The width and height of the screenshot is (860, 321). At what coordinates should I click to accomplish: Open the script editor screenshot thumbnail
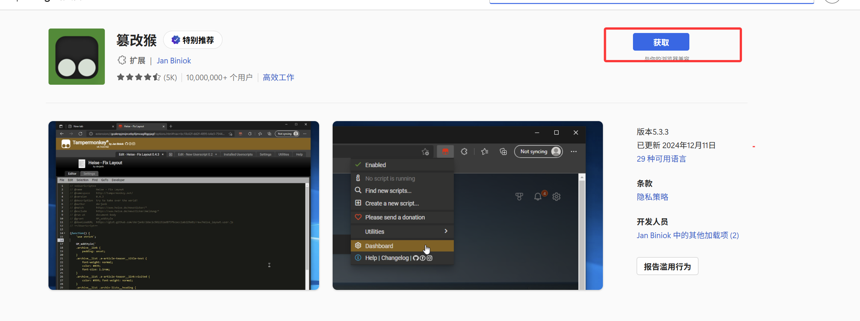pyautogui.click(x=184, y=205)
